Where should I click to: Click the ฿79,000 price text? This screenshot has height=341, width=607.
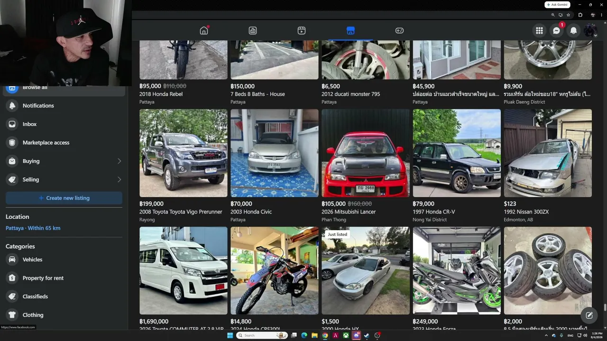tap(423, 204)
